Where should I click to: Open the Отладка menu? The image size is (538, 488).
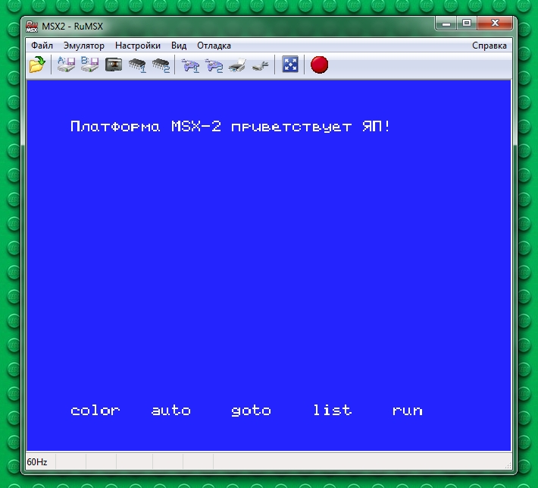(x=214, y=46)
